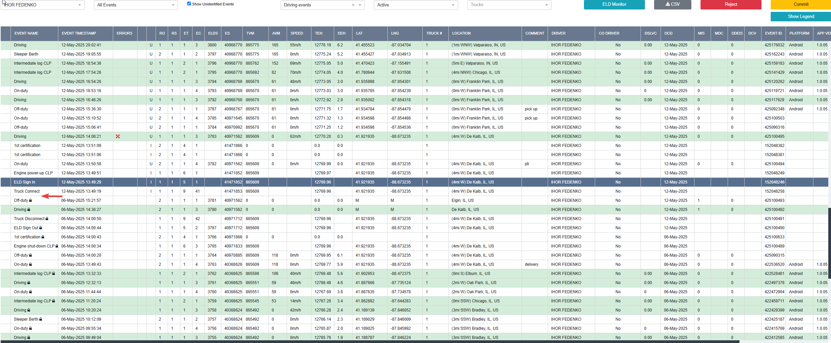Click lock icon beside 06-May 1st certification

coord(43,237)
